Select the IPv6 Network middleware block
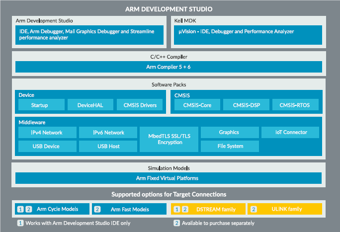 [x=108, y=132]
